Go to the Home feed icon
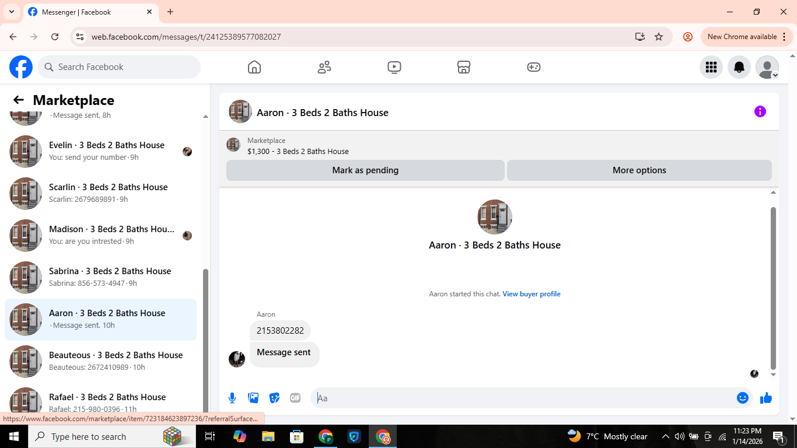The height and width of the screenshot is (448, 797). coord(254,67)
